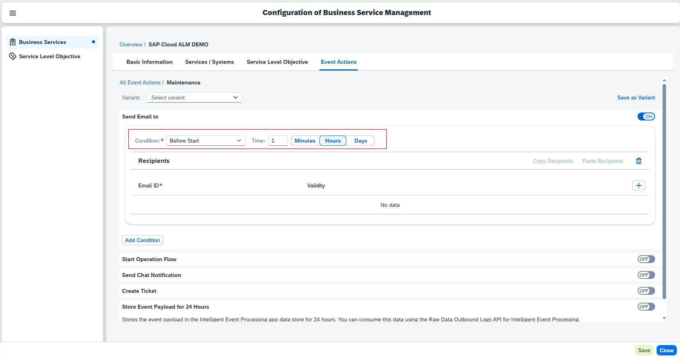
Task: Turn on the Create Ticket switch
Action: tap(646, 291)
